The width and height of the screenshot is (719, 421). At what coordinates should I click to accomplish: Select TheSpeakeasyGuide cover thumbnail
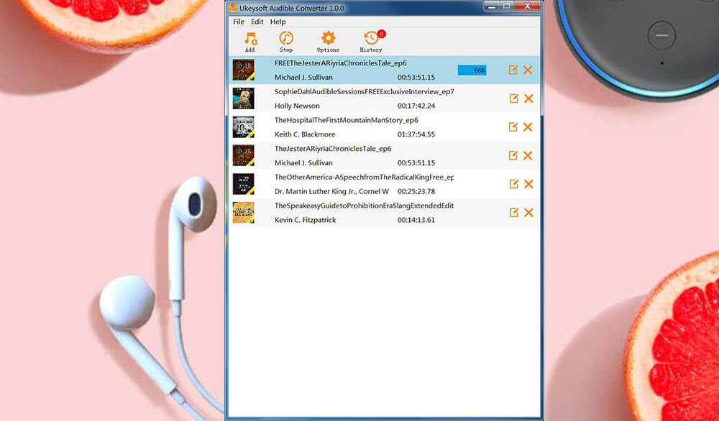tap(244, 213)
